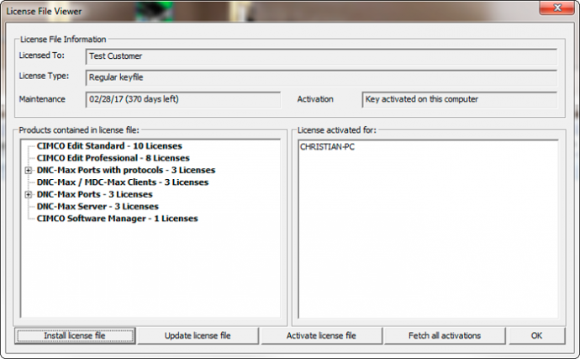Click the Activation status field
The height and width of the screenshot is (359, 580).
pos(460,99)
